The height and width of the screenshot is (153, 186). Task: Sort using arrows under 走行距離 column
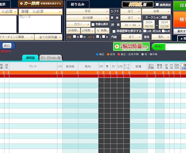coord(154,72)
